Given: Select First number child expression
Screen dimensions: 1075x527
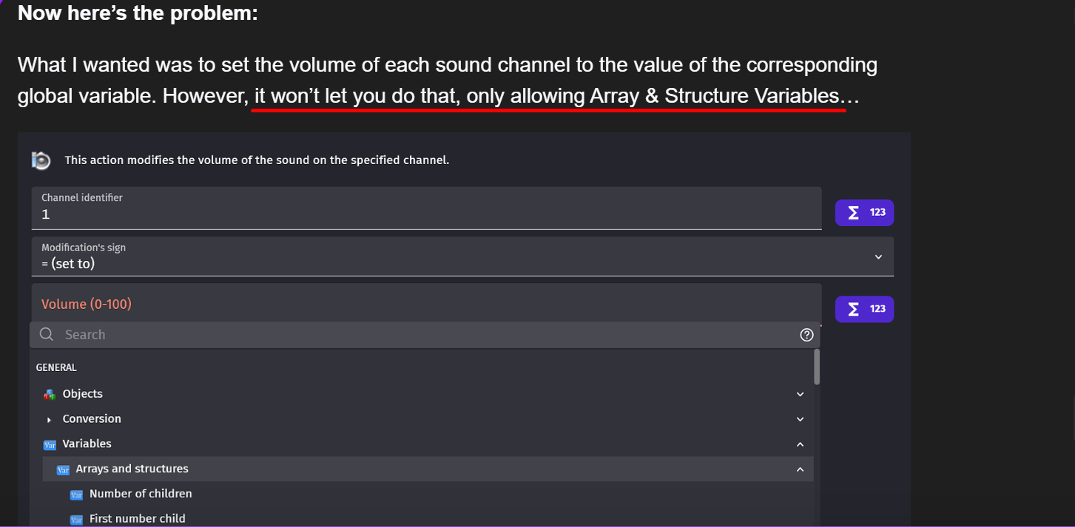Looking at the screenshot, I should tap(138, 519).
